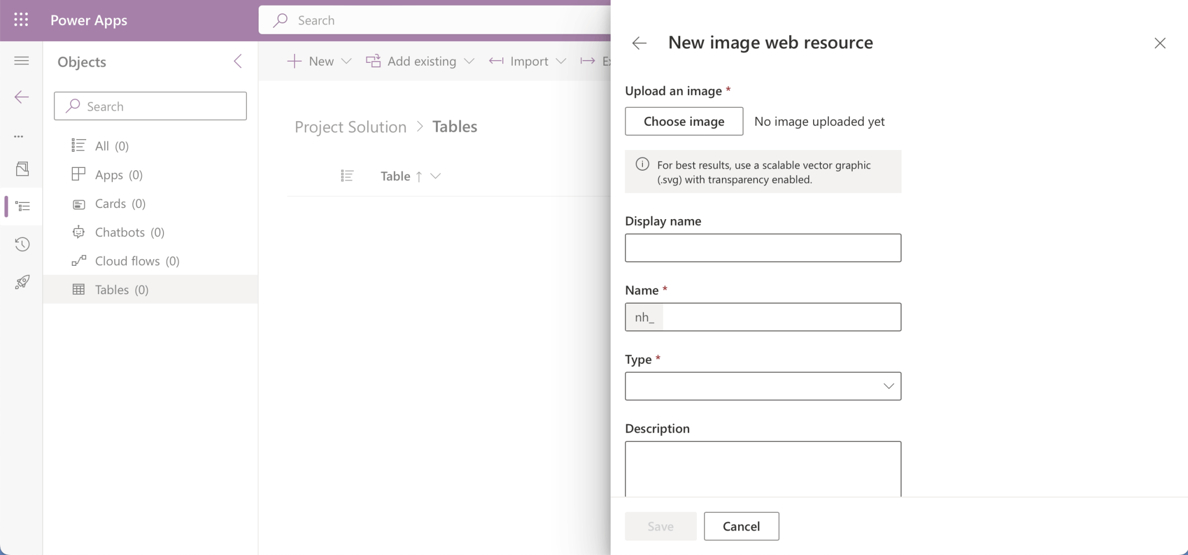The image size is (1188, 555).
Task: Focus the Display name text field
Action: coord(763,248)
